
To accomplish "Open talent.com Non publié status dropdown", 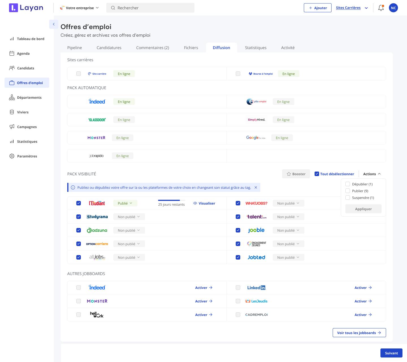I will coord(289,217).
